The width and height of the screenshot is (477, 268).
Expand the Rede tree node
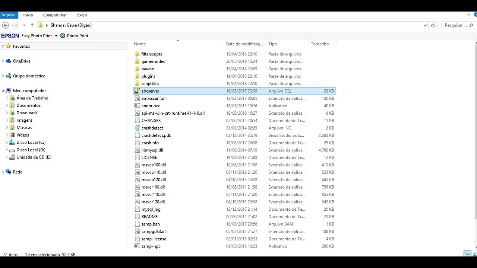3,172
